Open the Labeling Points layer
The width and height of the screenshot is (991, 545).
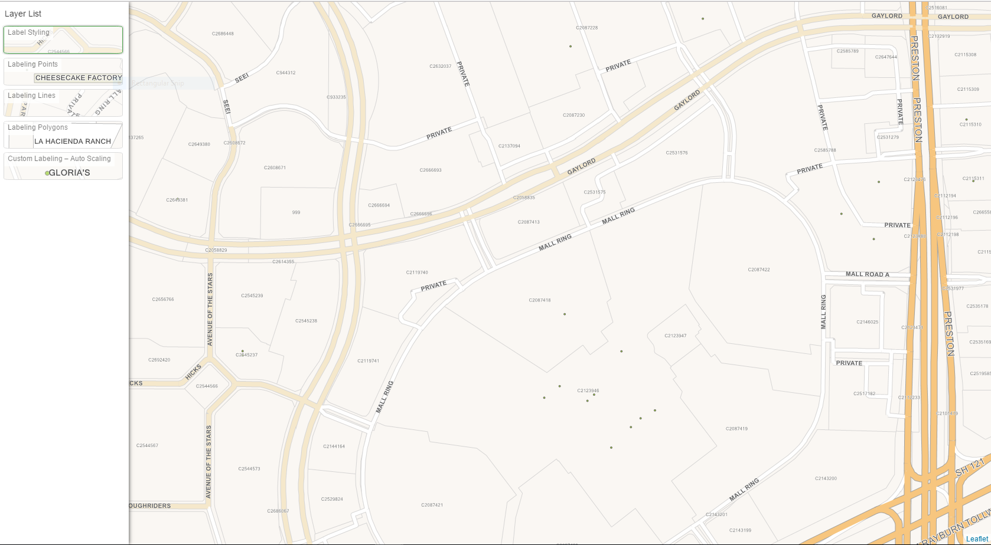tap(63, 71)
